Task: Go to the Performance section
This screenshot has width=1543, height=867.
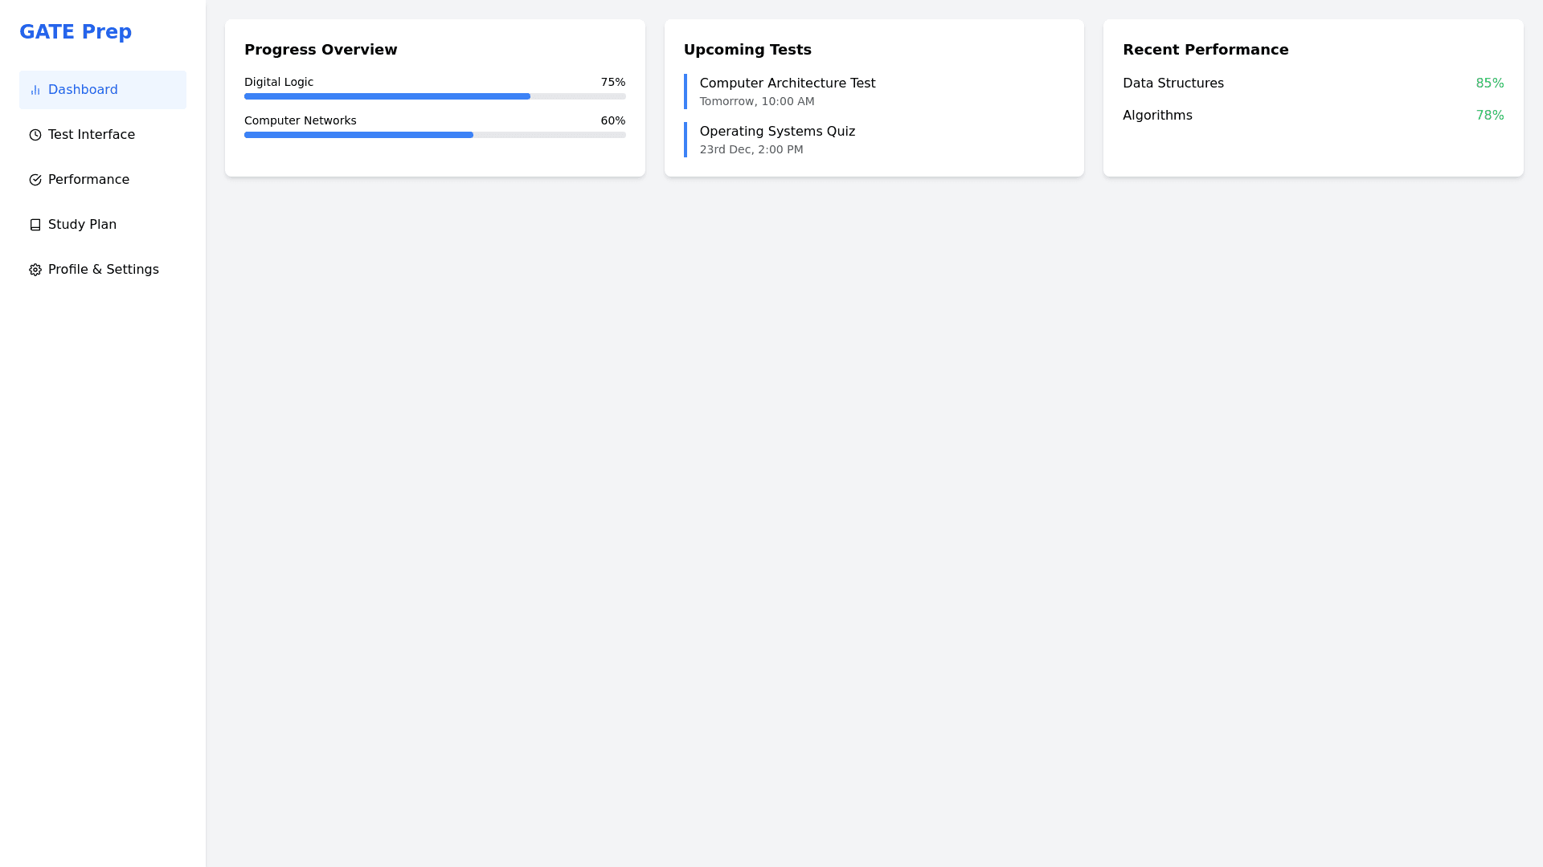Action: coord(88,180)
